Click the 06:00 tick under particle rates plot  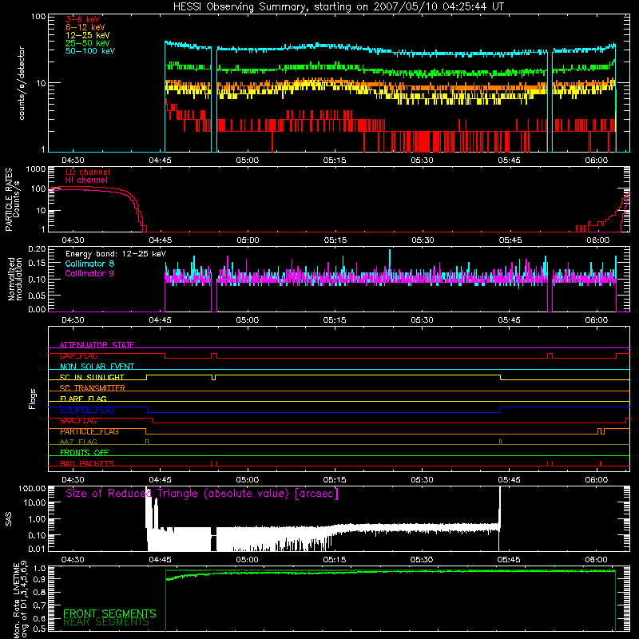point(597,240)
